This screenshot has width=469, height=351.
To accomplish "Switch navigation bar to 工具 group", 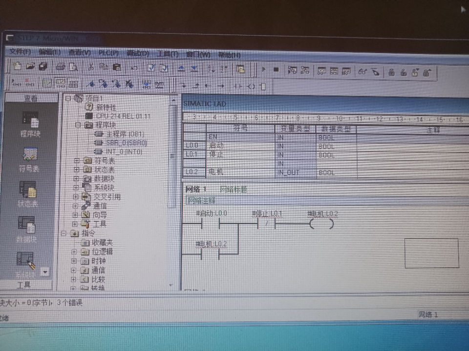I will [x=25, y=285].
